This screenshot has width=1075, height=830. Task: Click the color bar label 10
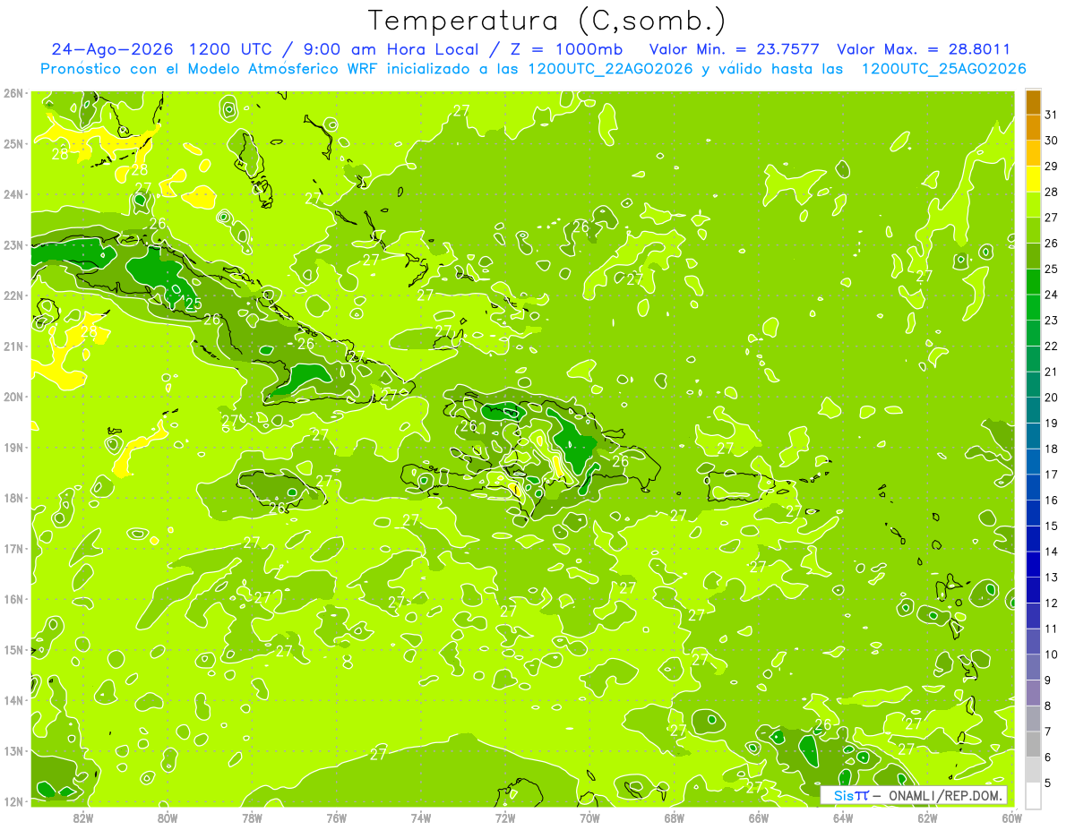click(x=1052, y=655)
